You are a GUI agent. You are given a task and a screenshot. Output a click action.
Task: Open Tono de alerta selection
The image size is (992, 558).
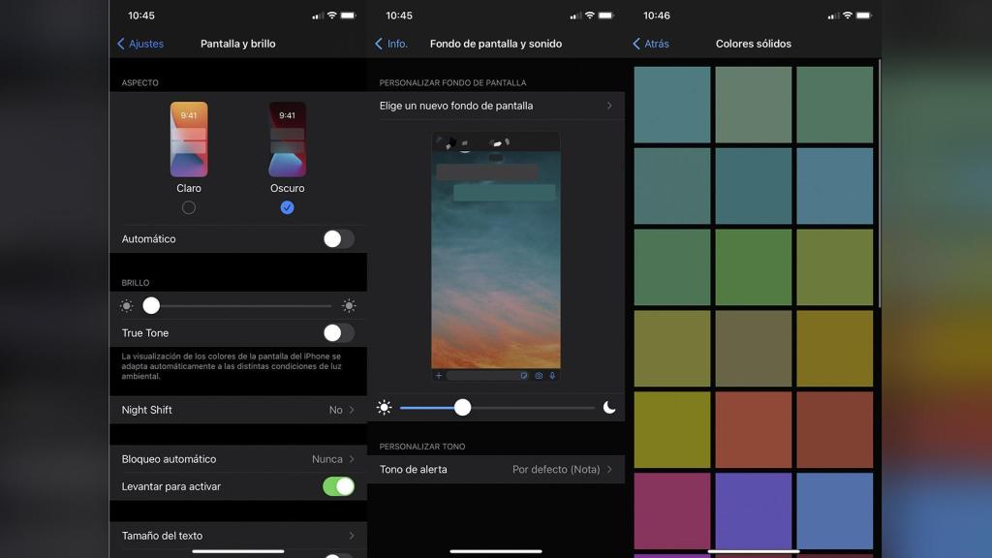tap(496, 469)
